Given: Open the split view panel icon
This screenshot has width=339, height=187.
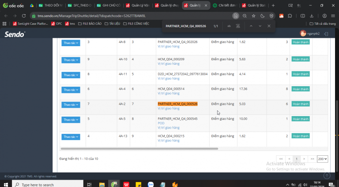Looking at the screenshot, I should [303, 16].
